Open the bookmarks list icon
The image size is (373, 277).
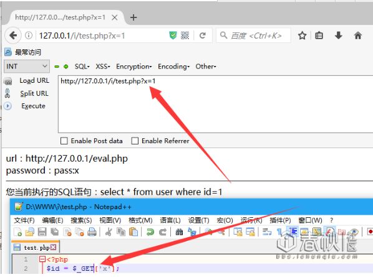(x=319, y=35)
